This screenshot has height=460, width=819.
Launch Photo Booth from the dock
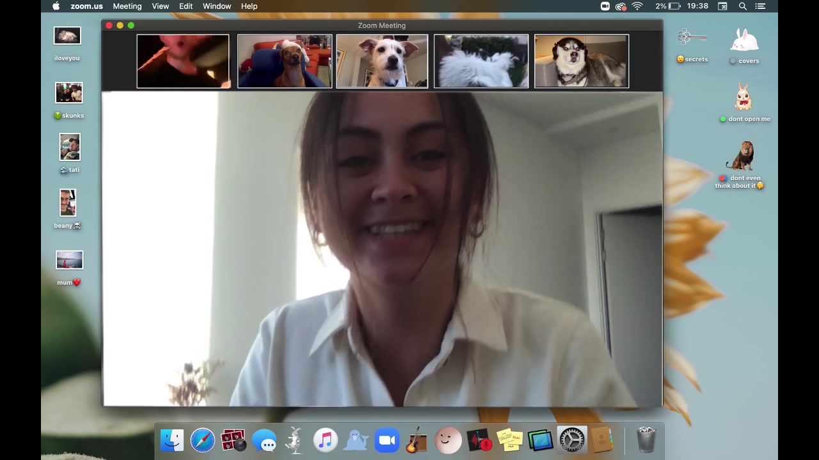click(233, 441)
